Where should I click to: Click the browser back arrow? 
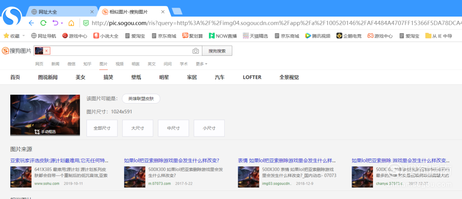[31, 23]
